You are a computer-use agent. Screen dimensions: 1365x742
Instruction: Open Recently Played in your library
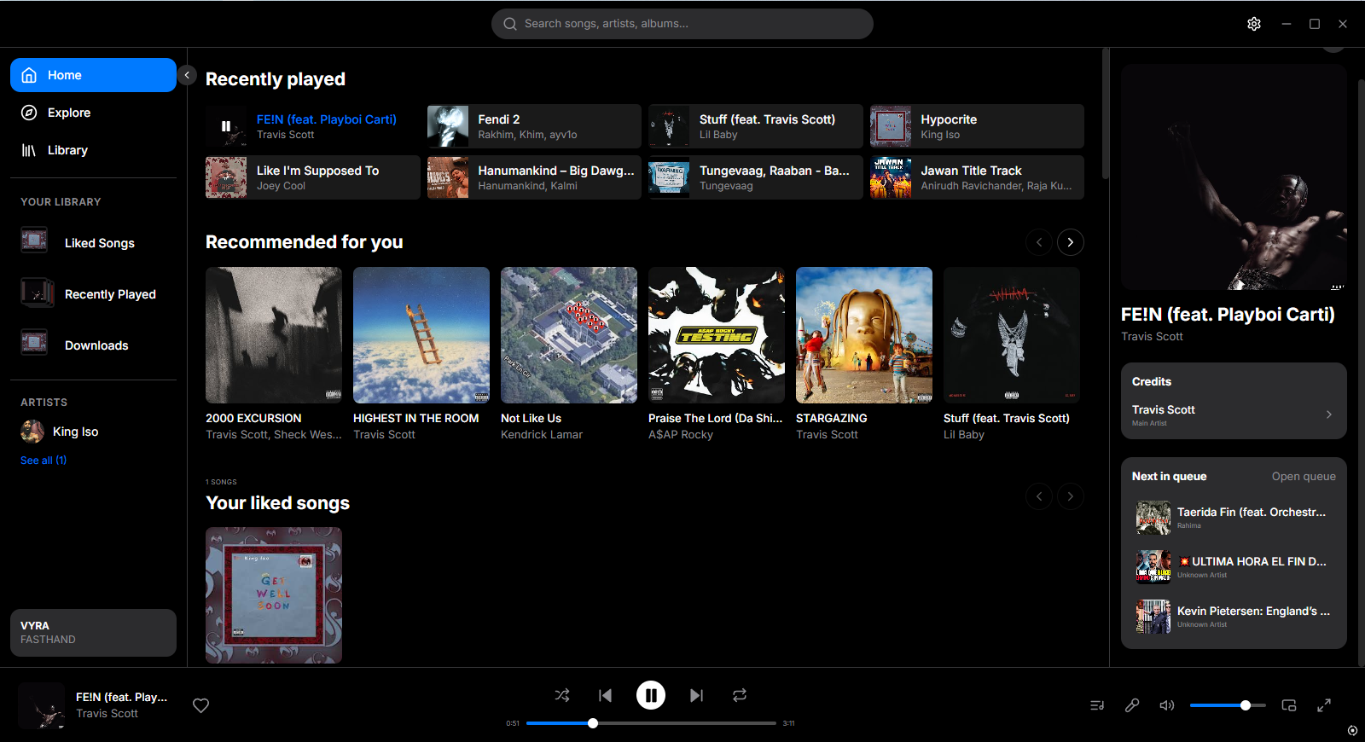93,294
